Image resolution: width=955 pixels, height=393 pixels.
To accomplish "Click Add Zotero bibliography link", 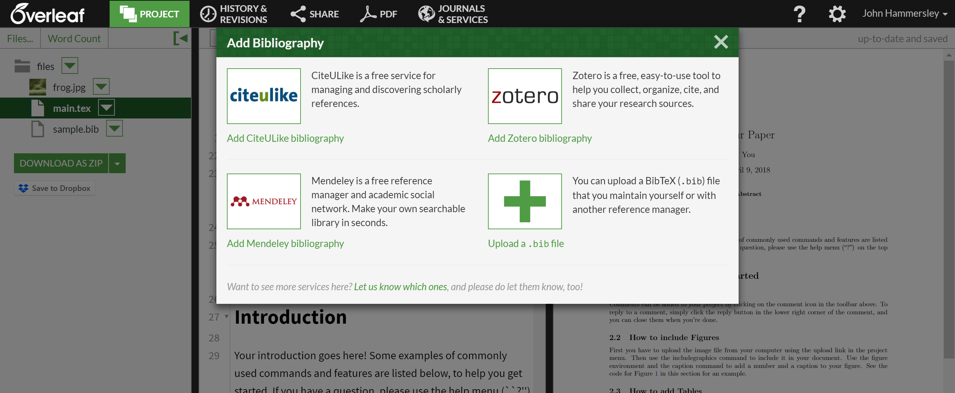I will tap(539, 138).
